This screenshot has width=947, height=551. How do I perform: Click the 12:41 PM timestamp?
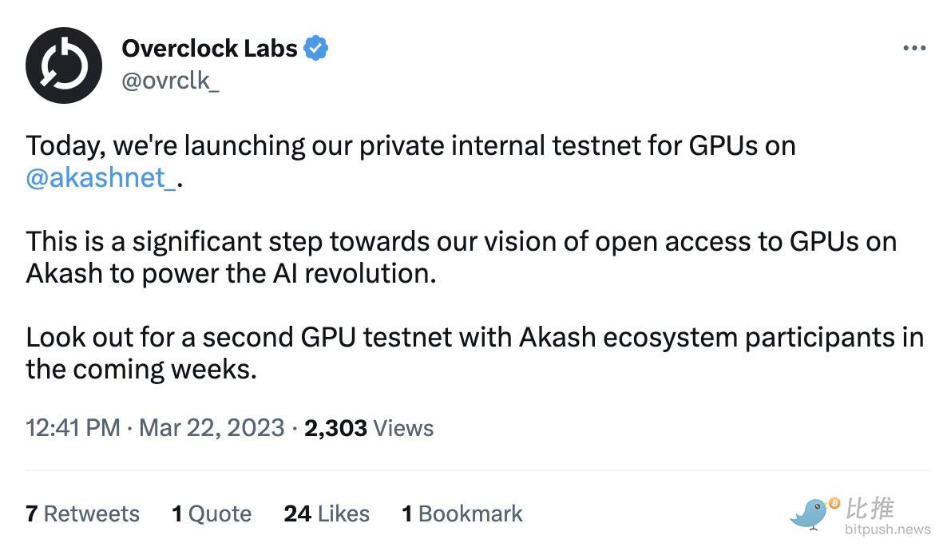[x=73, y=428]
